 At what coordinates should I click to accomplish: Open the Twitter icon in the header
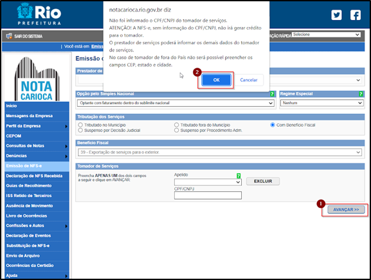tap(336, 15)
